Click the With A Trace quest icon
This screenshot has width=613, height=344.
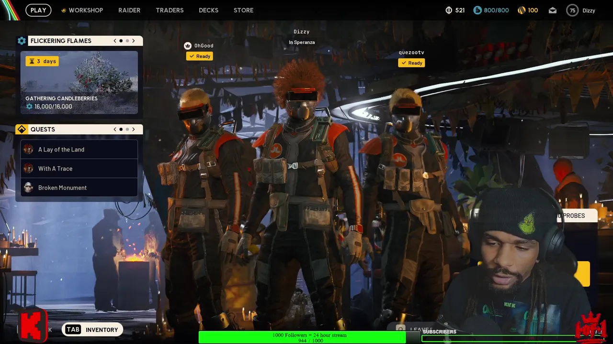tap(28, 169)
